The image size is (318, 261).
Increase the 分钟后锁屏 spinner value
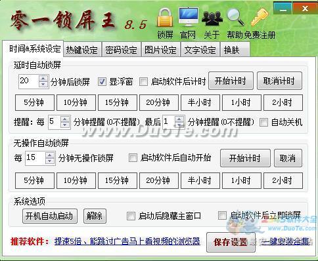tap(43, 79)
